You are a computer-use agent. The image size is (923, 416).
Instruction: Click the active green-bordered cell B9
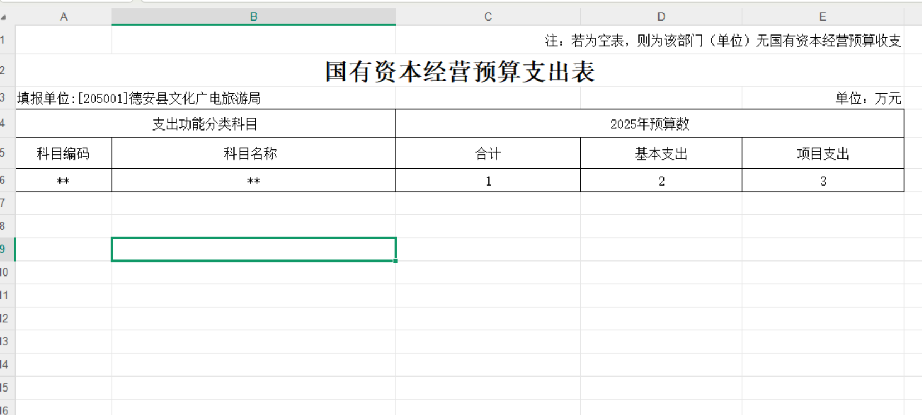pyautogui.click(x=253, y=249)
